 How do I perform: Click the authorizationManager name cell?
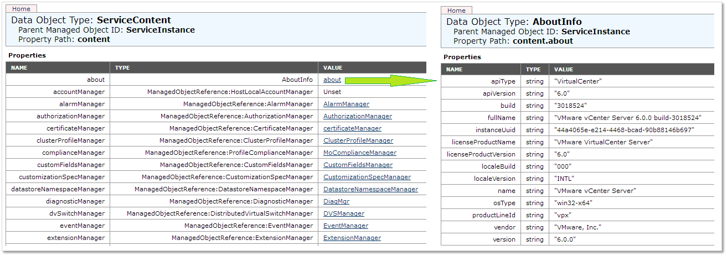(x=58, y=116)
